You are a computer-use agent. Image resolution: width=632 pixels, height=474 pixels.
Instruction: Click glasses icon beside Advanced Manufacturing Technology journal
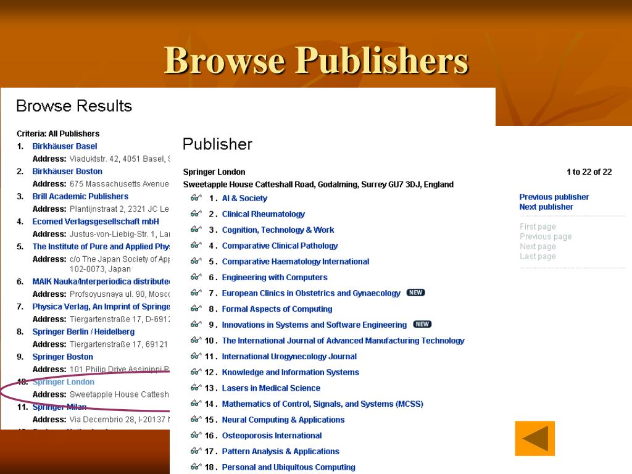[x=196, y=340]
